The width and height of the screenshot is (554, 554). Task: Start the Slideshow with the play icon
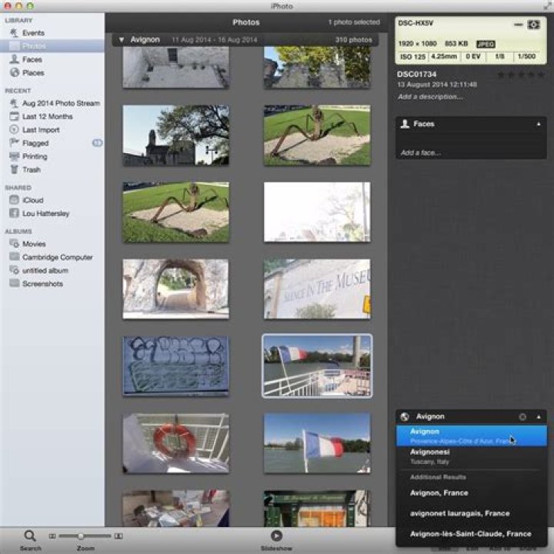point(276,536)
